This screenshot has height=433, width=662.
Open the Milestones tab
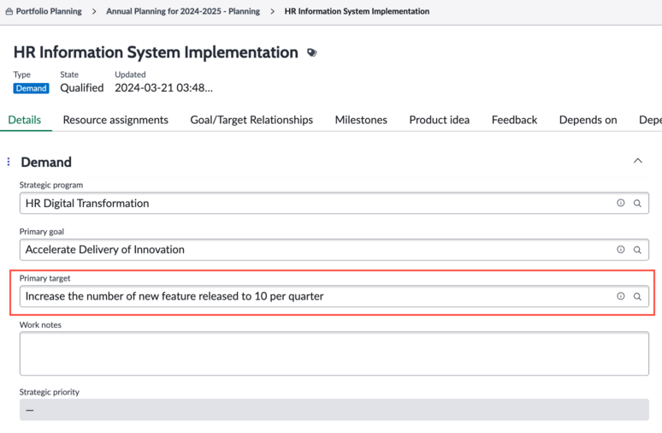click(x=361, y=120)
